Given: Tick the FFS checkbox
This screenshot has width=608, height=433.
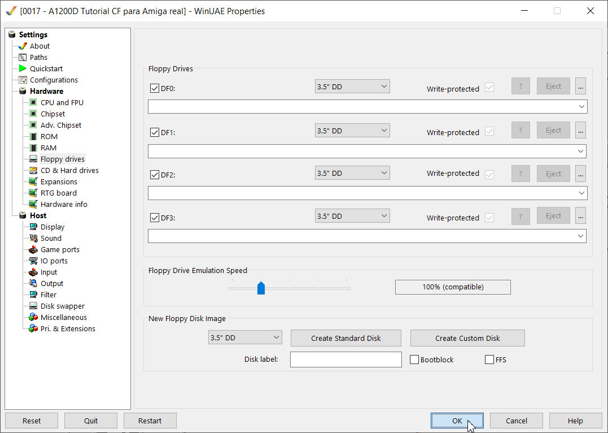Looking at the screenshot, I should click(x=489, y=360).
